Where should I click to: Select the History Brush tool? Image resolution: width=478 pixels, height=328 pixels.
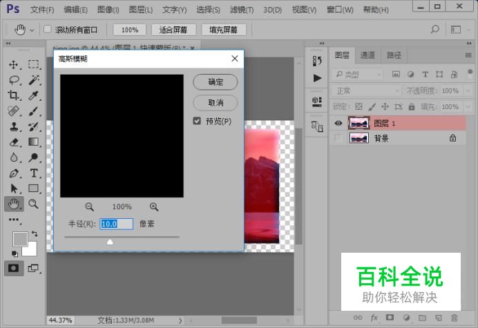[x=34, y=126]
